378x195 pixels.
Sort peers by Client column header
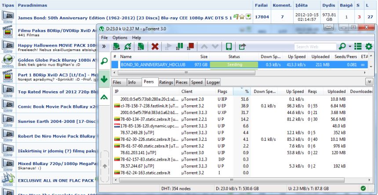pos(197,92)
